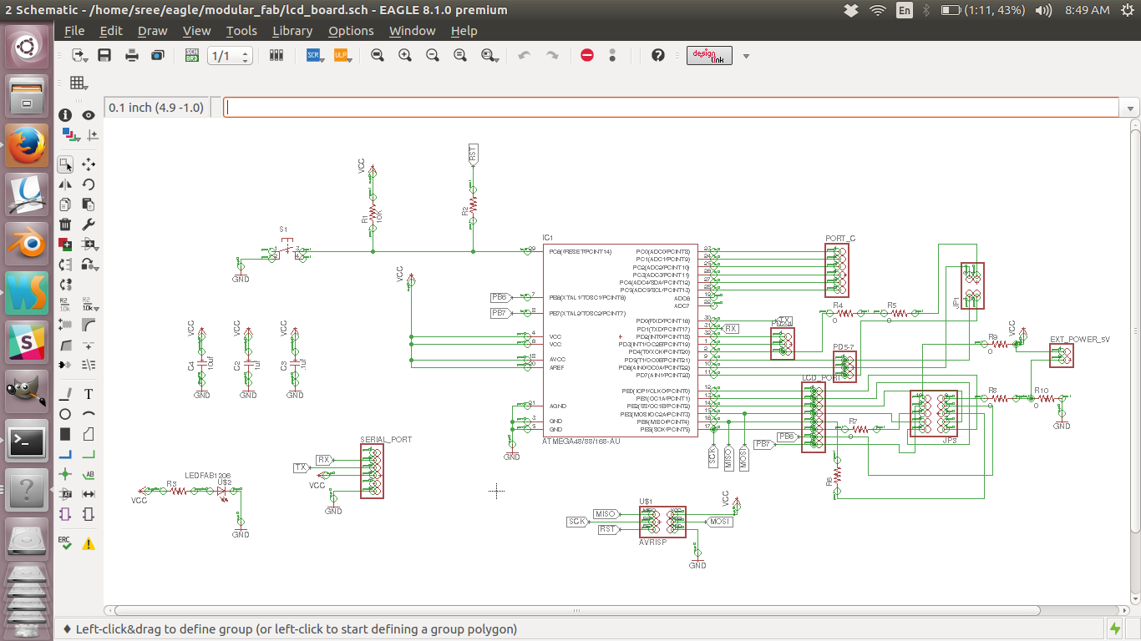Click the sheet number 1/1 stepper
This screenshot has width=1141, height=641.
pyautogui.click(x=229, y=56)
